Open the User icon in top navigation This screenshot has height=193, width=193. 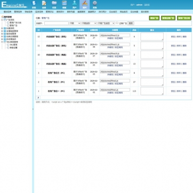[x=75, y=4]
